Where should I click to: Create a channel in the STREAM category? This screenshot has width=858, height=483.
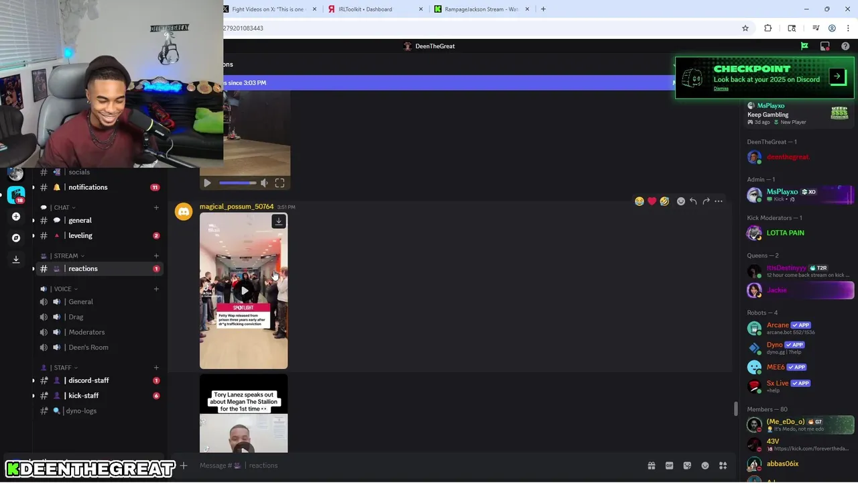click(x=156, y=256)
